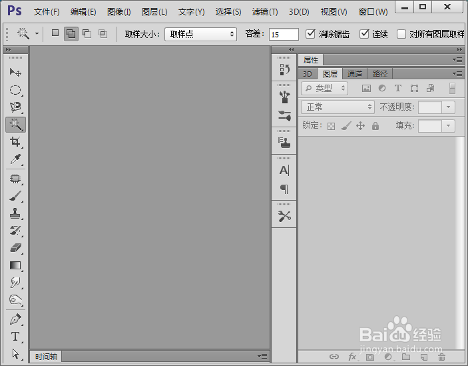Lock all padlock icon

[x=375, y=126]
